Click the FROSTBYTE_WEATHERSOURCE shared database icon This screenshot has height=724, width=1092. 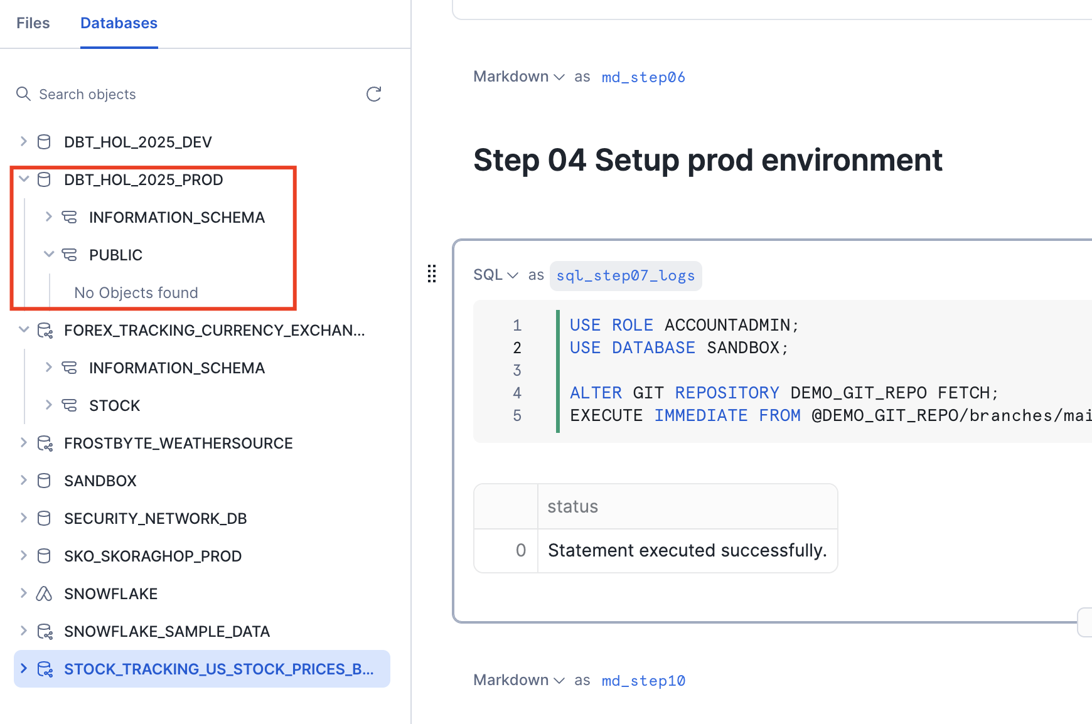pos(45,444)
